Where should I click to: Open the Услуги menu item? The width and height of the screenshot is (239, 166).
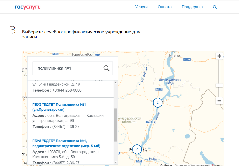pyautogui.click(x=141, y=7)
